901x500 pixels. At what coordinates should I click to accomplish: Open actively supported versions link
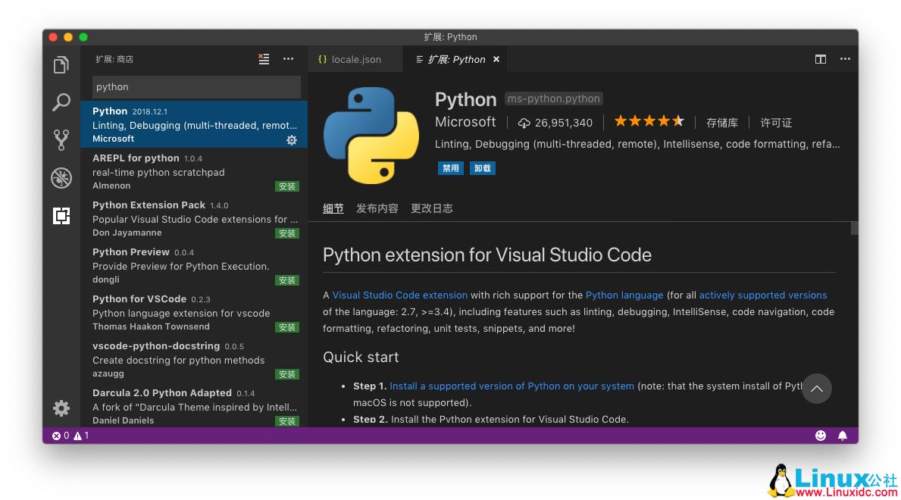tap(762, 295)
